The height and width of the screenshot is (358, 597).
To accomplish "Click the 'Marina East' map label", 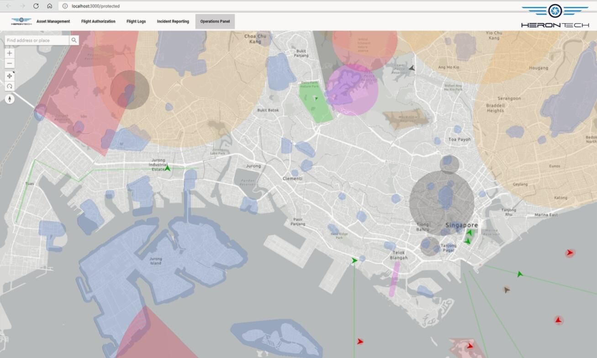I will [546, 215].
